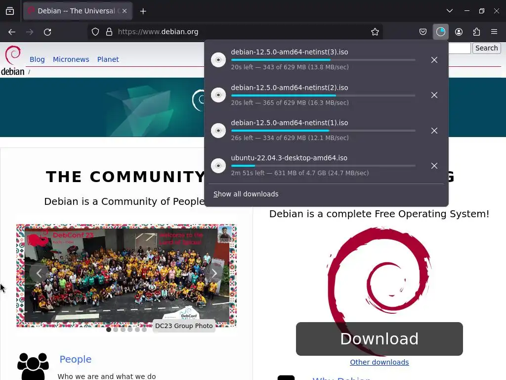506x380 pixels.
Task: Click the DC23 group photo image
Action: tap(126, 276)
